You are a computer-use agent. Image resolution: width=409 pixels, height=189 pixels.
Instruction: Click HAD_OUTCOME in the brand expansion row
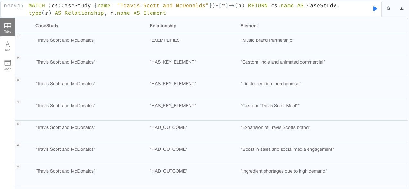[169, 127]
